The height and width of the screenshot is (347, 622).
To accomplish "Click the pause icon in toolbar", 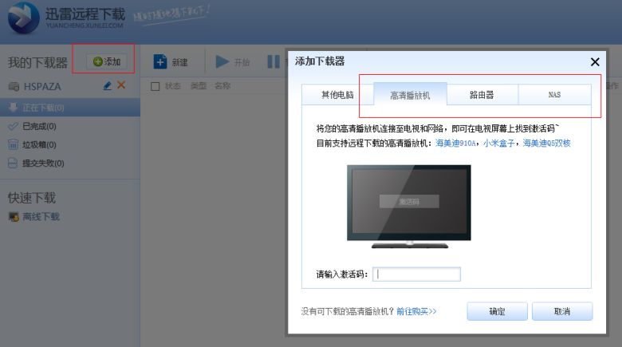I will click(x=273, y=62).
